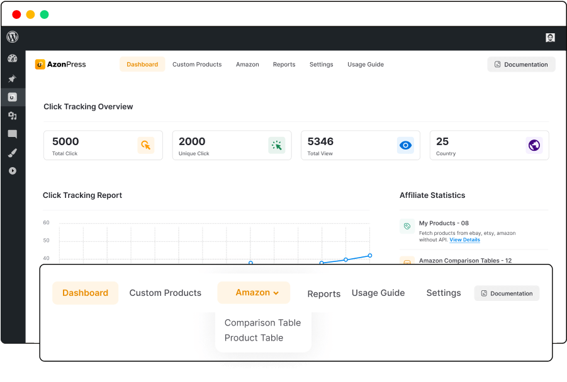Screen dimensions: 567x382
Task: Choose Comparison Table from Amazon menu
Action: click(262, 323)
